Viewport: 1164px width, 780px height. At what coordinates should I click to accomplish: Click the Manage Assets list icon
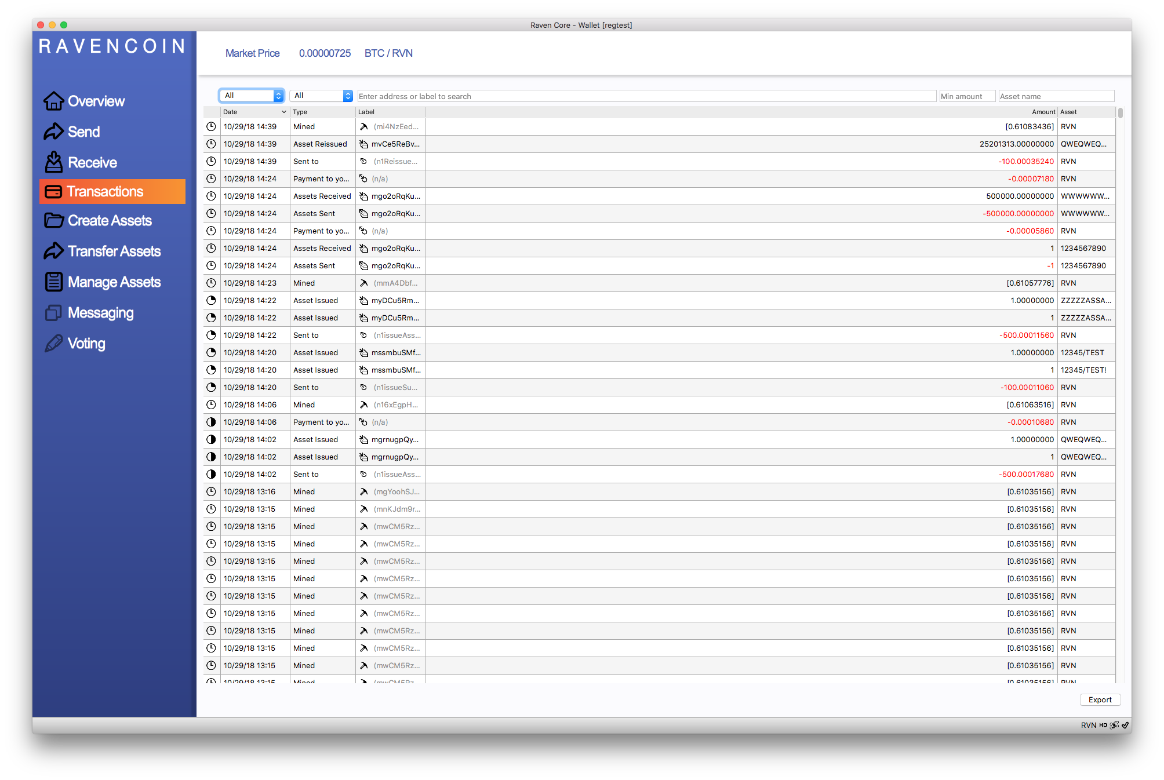(x=53, y=282)
